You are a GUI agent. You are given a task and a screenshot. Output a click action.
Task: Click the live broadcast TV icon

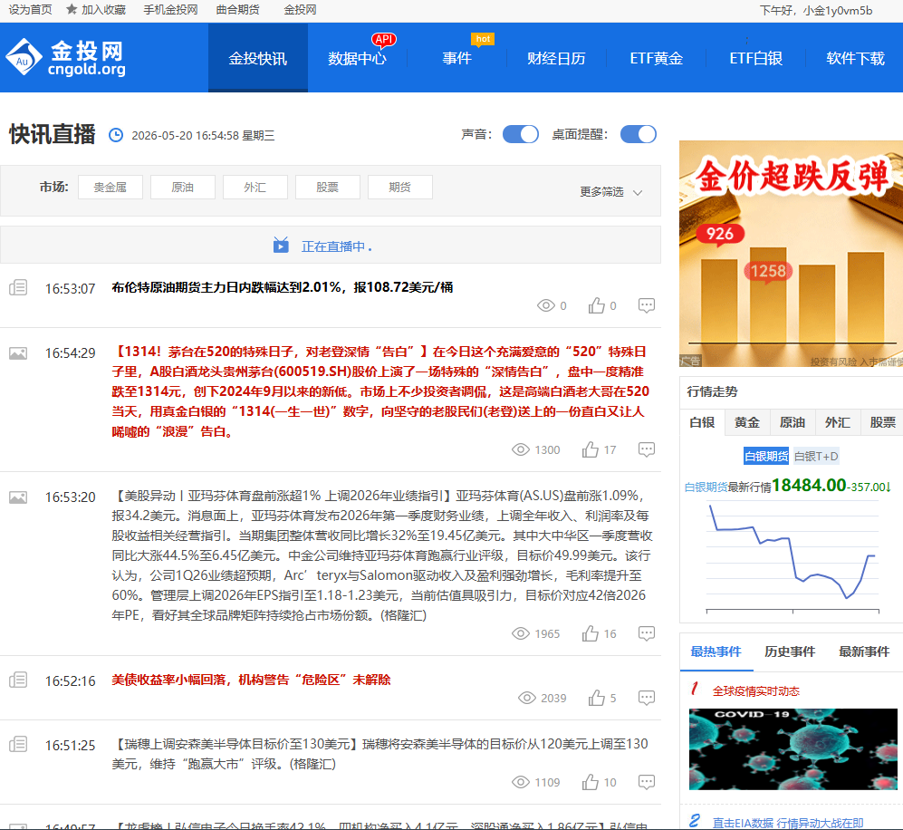coord(281,246)
